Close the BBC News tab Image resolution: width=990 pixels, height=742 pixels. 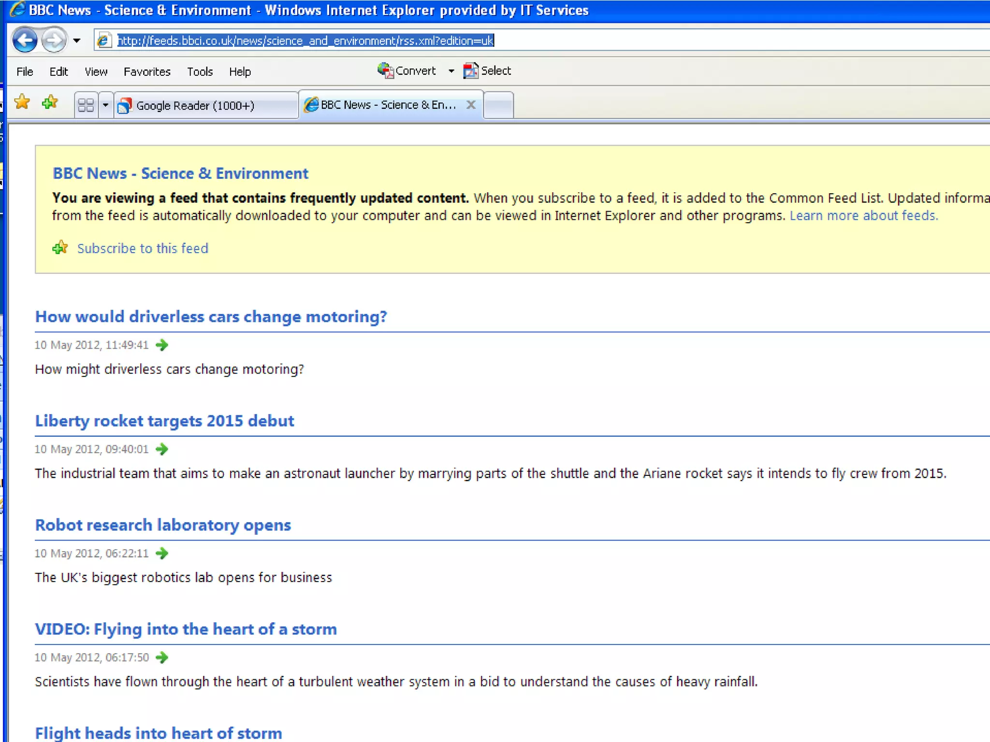click(x=471, y=104)
